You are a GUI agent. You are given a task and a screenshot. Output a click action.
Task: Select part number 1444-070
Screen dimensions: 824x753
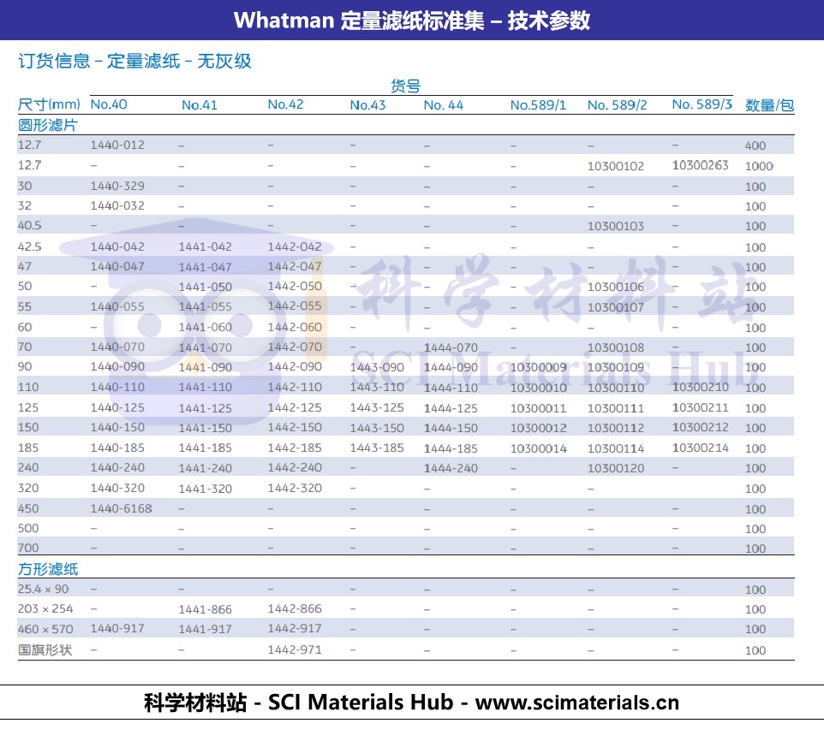pos(451,347)
